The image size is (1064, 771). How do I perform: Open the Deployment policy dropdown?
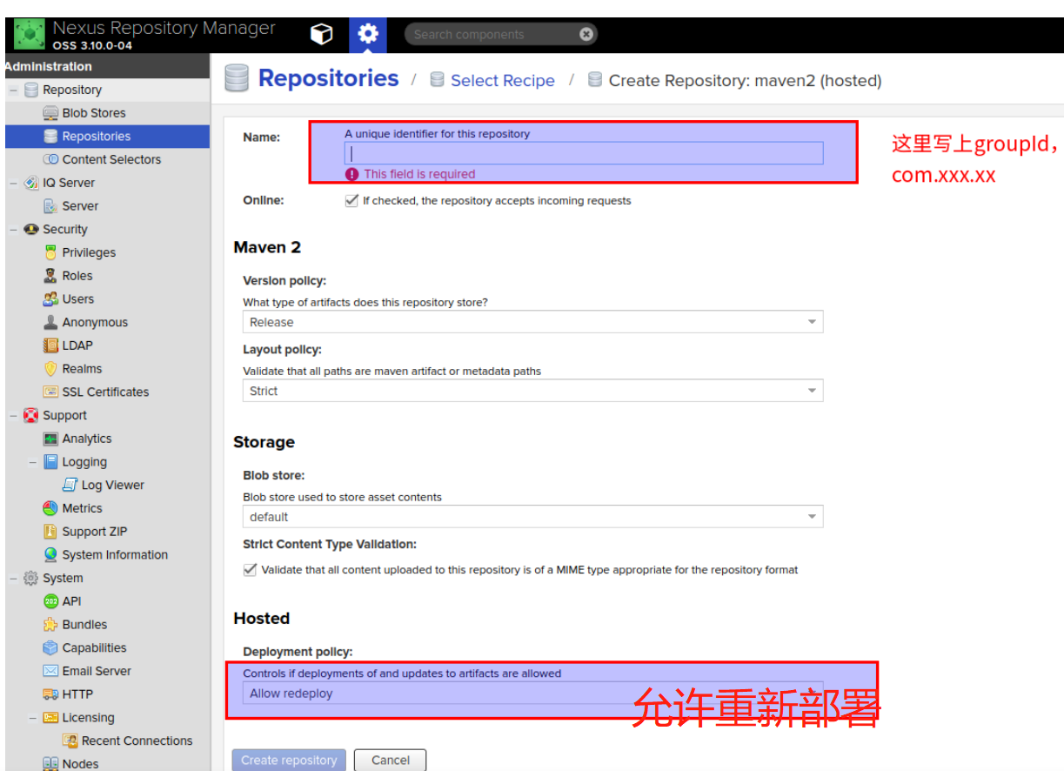532,694
